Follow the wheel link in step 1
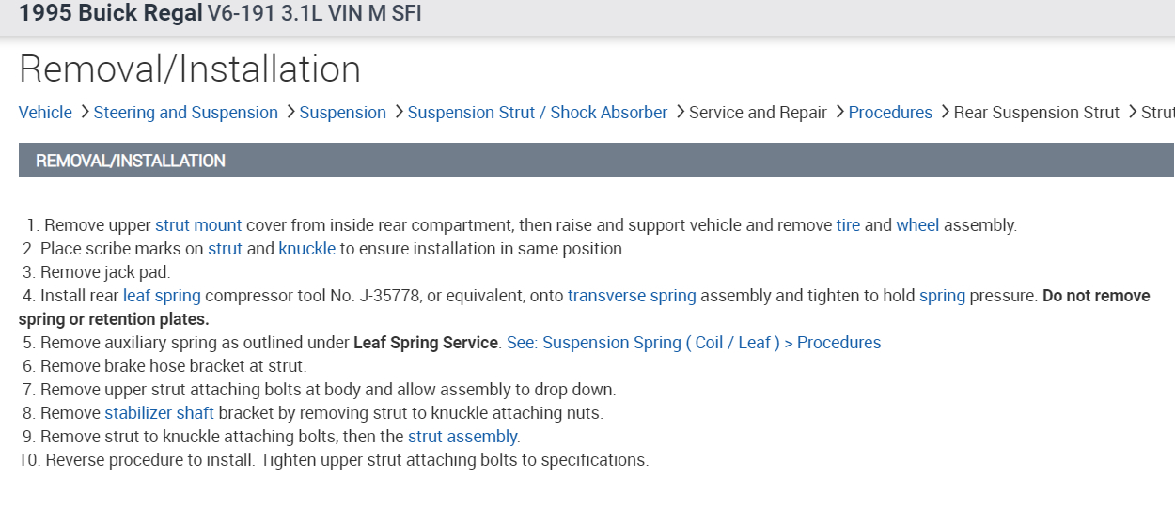Viewport: 1175px width, 508px height. coord(917,225)
